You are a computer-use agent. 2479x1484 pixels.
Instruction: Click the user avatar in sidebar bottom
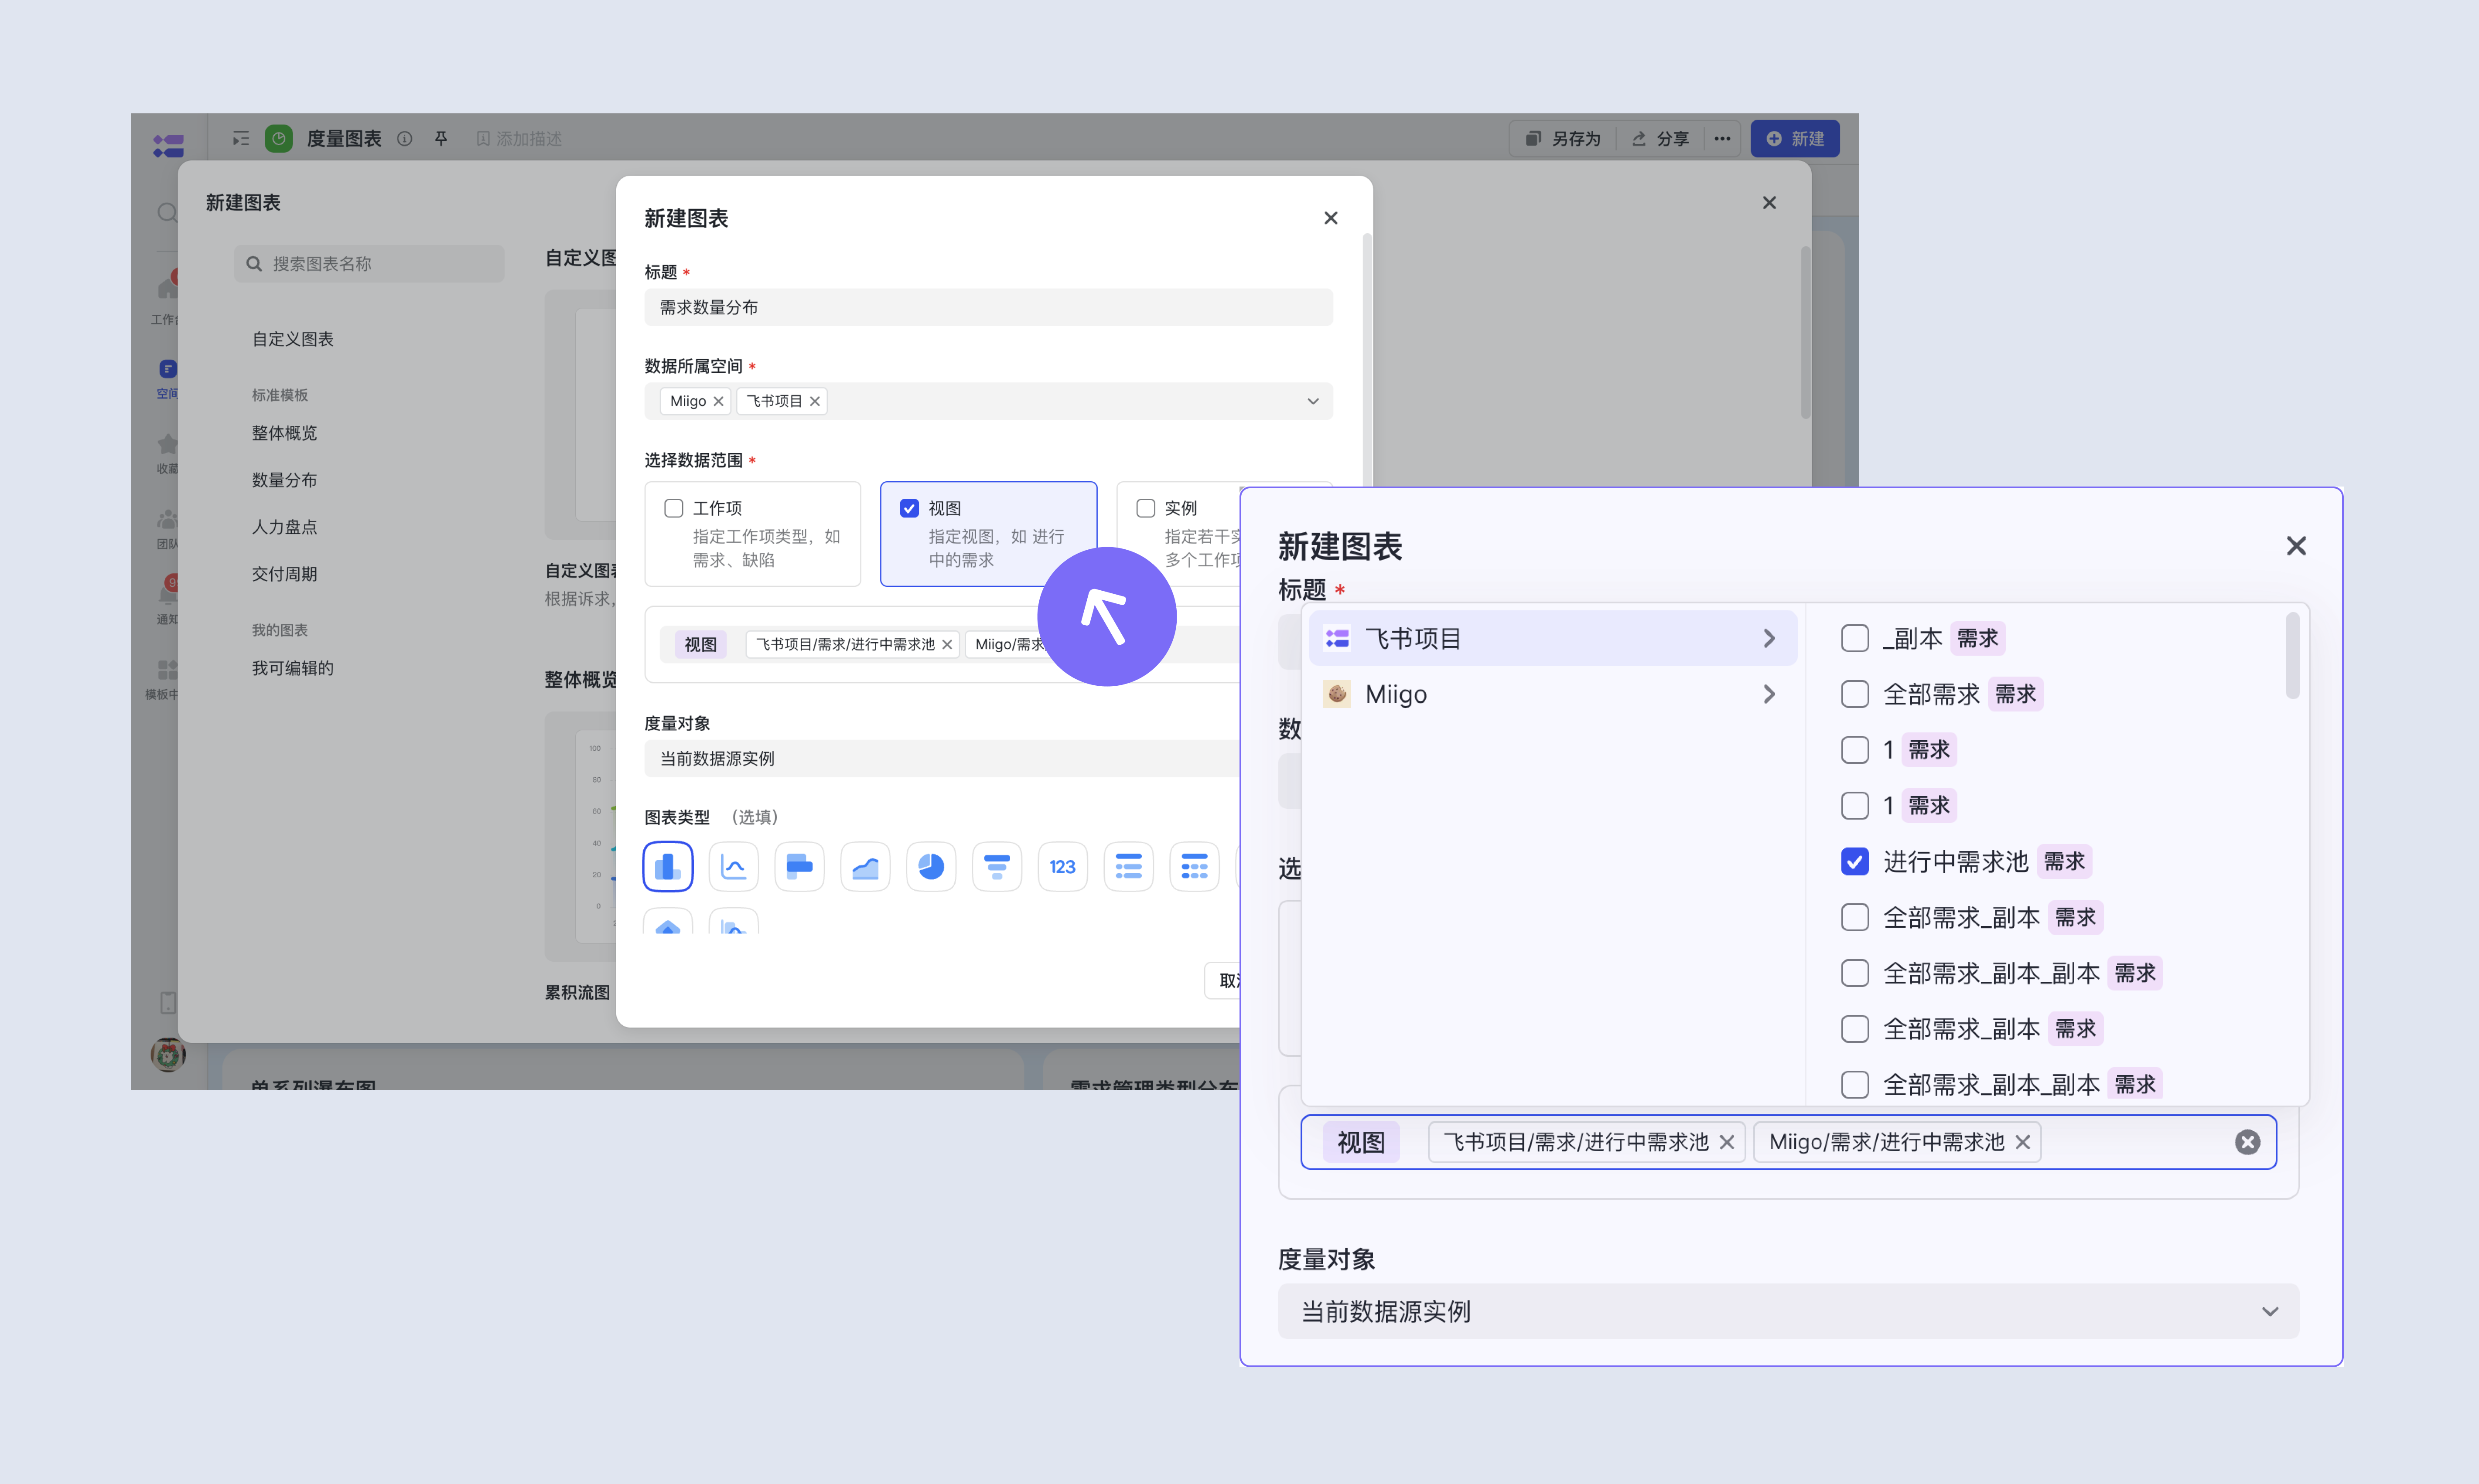pyautogui.click(x=168, y=1054)
